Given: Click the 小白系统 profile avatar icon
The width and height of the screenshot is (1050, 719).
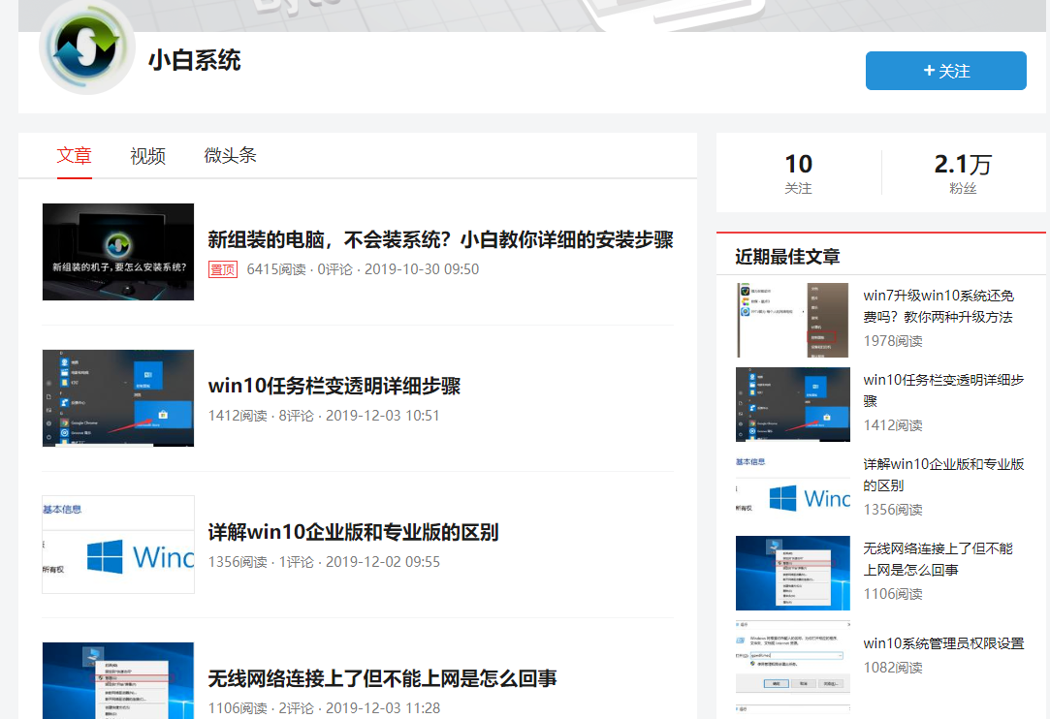Looking at the screenshot, I should point(87,47).
